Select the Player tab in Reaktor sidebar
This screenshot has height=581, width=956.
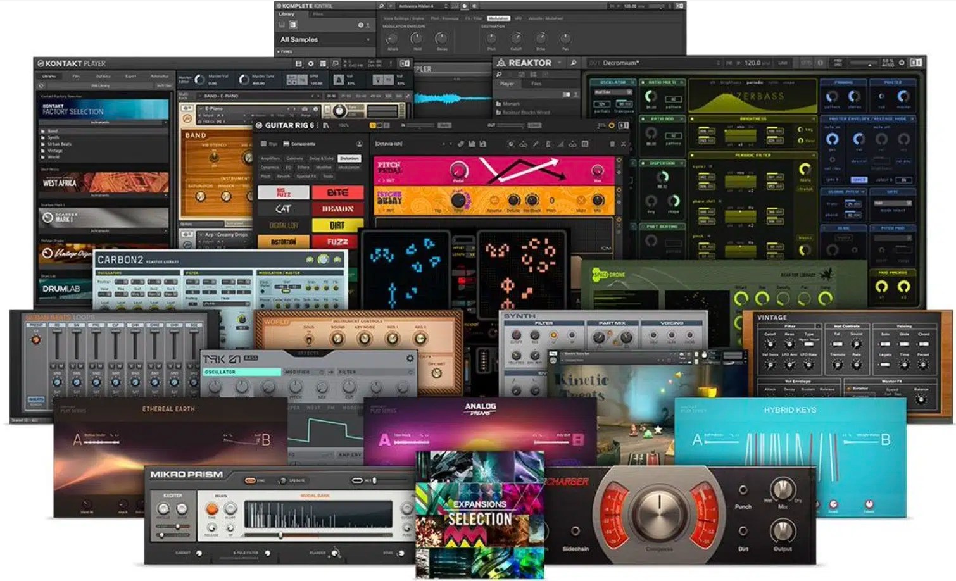coord(507,84)
